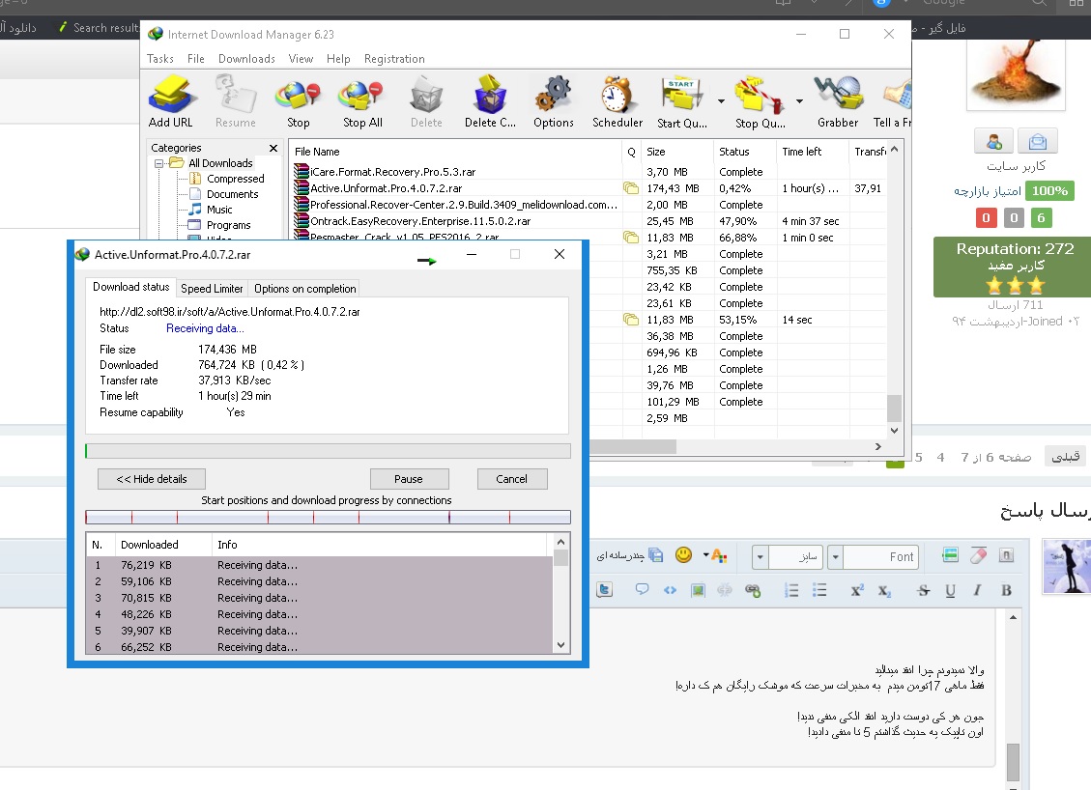Select the Download status tab
The image size is (1091, 790).
pos(130,287)
